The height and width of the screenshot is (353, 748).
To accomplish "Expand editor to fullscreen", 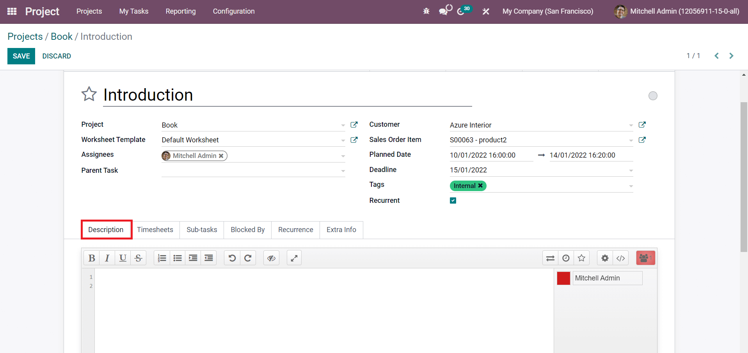I will [x=294, y=258].
